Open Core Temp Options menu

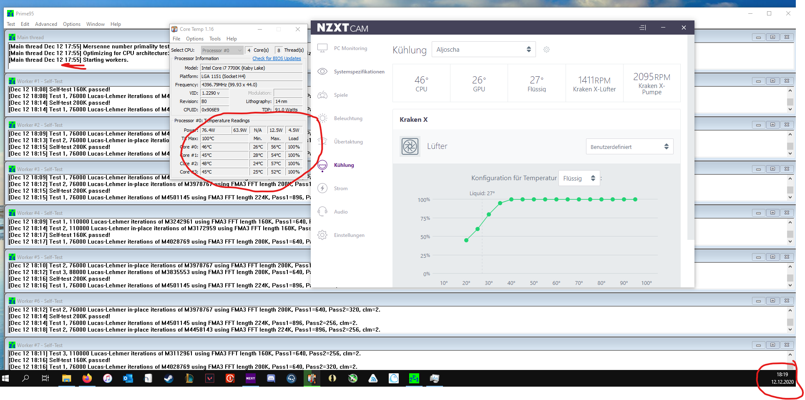(195, 39)
